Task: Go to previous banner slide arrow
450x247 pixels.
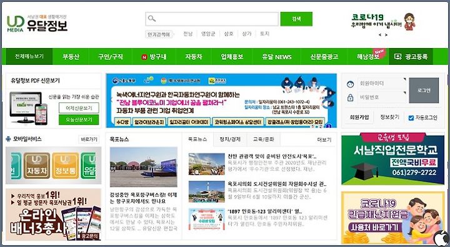Action: (x=111, y=100)
